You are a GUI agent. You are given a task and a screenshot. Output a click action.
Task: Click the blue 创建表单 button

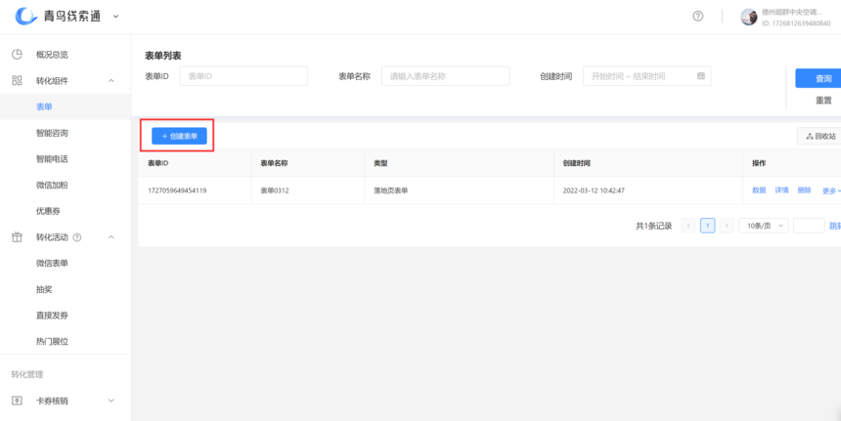[x=179, y=136]
